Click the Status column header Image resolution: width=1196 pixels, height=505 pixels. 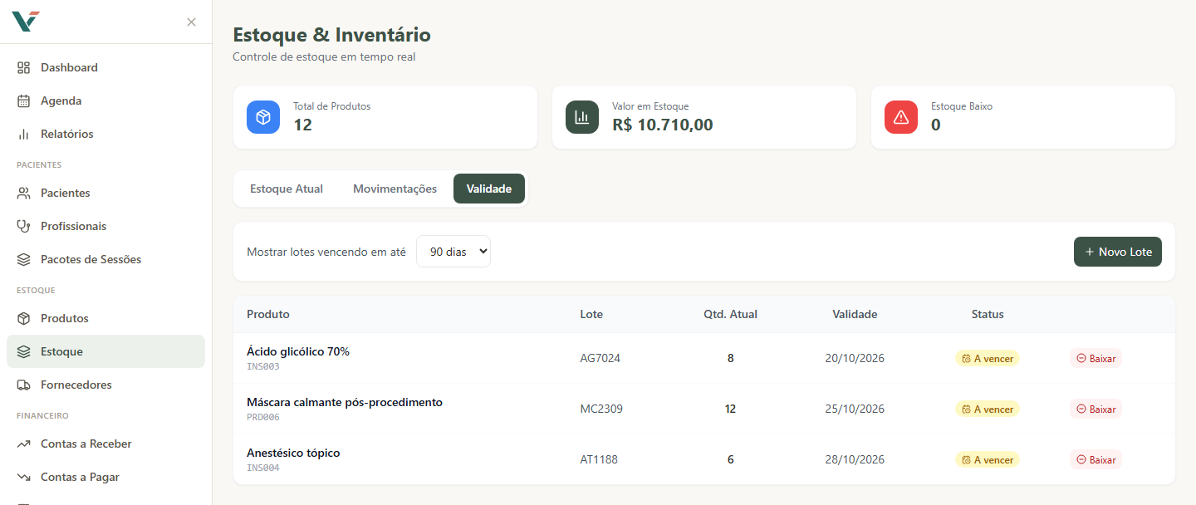pyautogui.click(x=988, y=314)
